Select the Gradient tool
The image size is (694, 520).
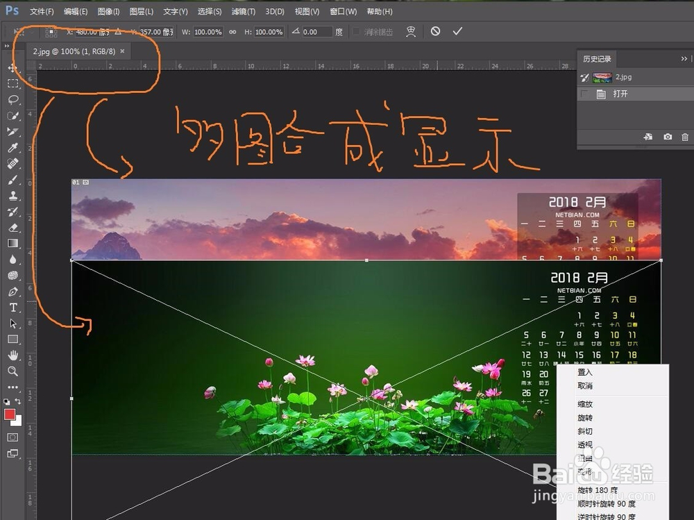(x=12, y=244)
